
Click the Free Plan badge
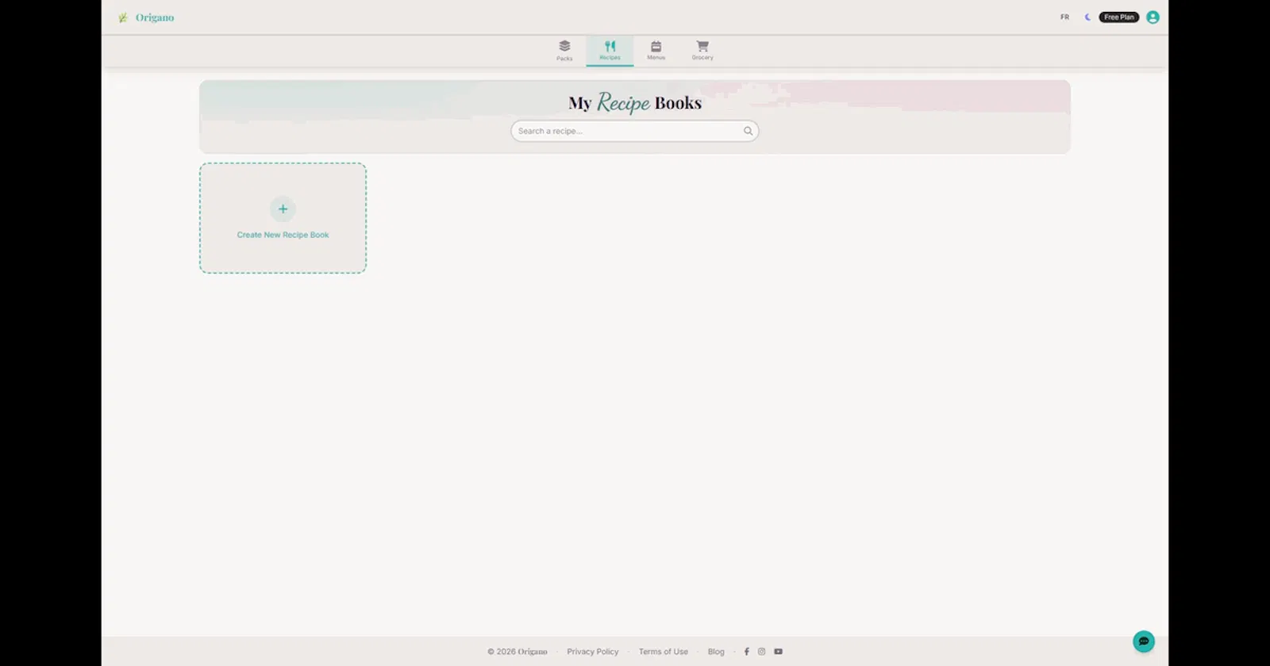(1119, 17)
